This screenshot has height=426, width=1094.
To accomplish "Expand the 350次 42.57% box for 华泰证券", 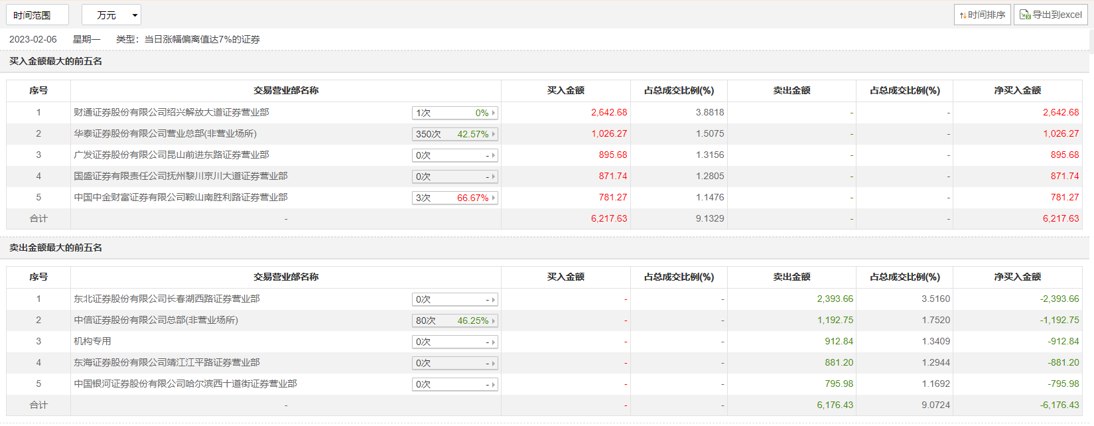I will click(x=454, y=134).
